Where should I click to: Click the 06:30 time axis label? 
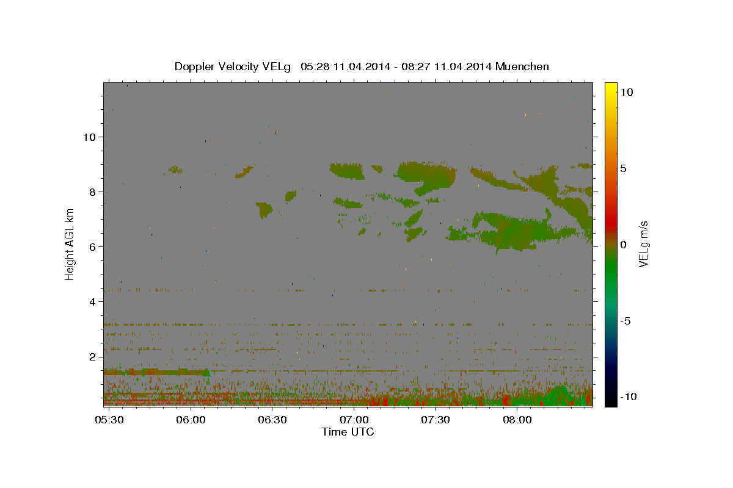(x=272, y=420)
